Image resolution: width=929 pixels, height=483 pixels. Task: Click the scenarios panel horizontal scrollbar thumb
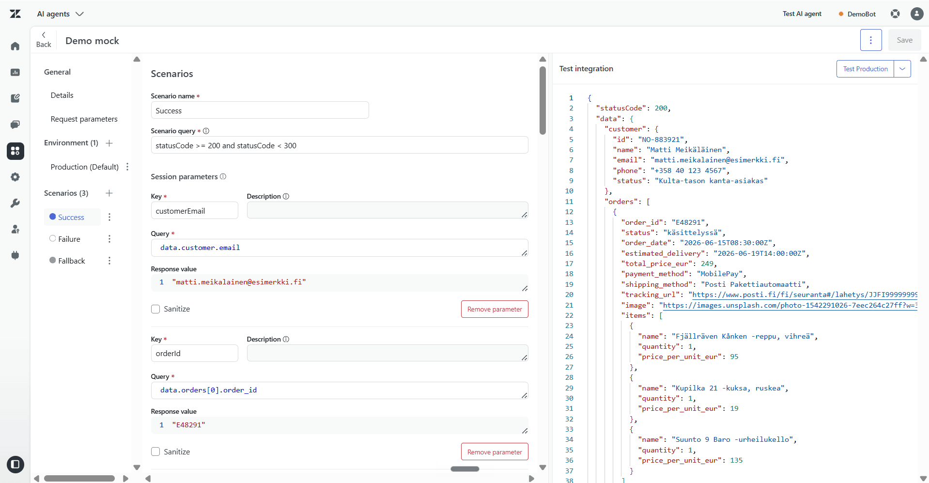click(x=465, y=469)
